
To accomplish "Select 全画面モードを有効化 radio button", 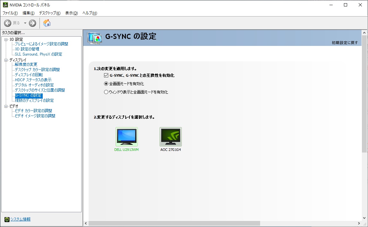I will (x=106, y=83).
